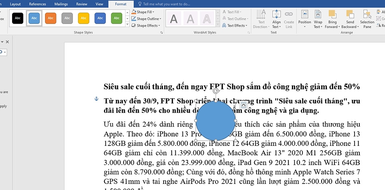Expand the Shape Styles gallery more arrow
Viewport: 385px width, 190px height.
[127, 24]
